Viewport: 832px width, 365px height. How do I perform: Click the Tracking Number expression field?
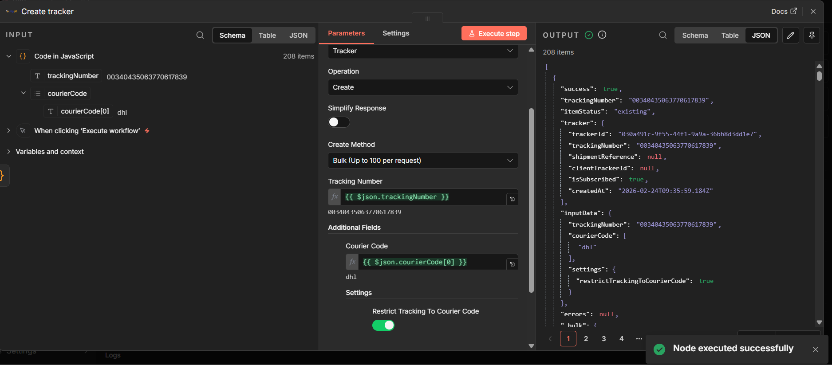423,197
